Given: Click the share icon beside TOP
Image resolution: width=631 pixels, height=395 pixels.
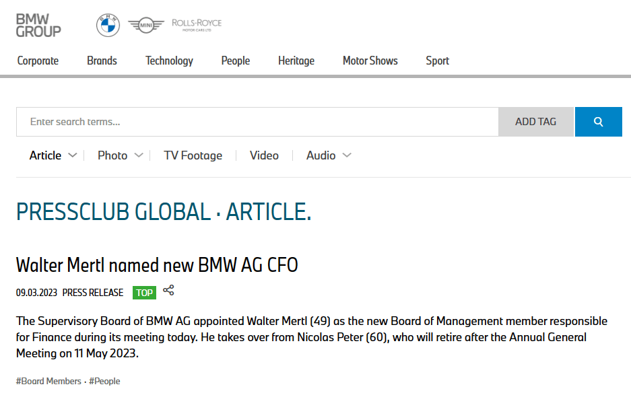Looking at the screenshot, I should pos(168,291).
